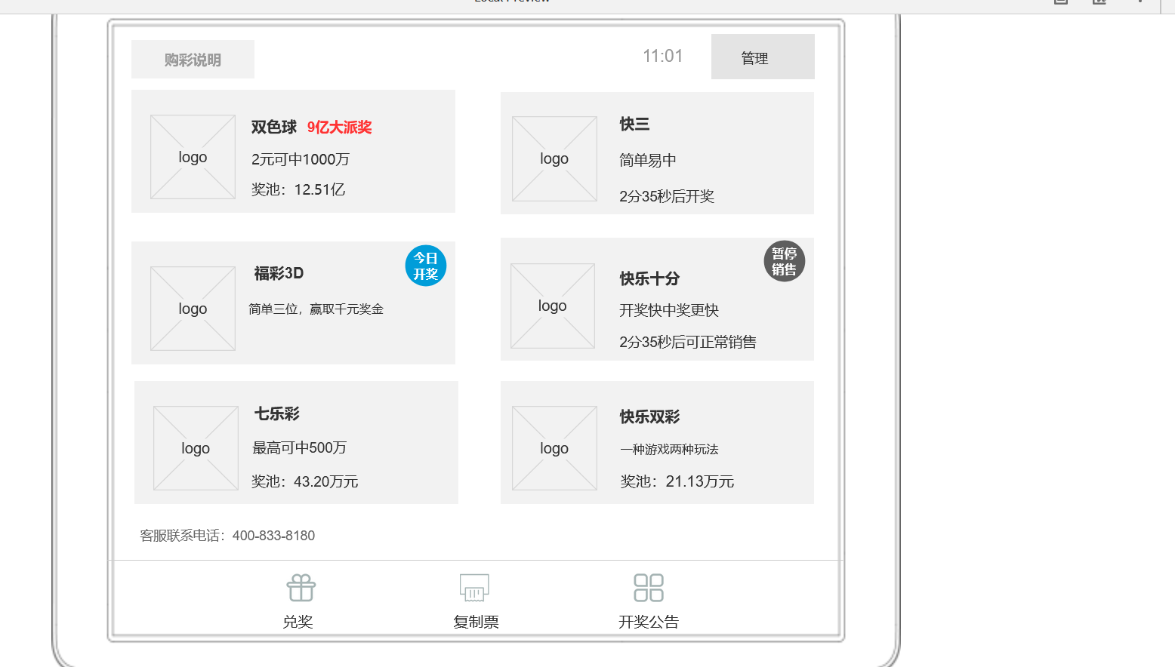This screenshot has width=1175, height=667.
Task: Click the 2分35秒后可正常销售 text
Action: pos(688,342)
